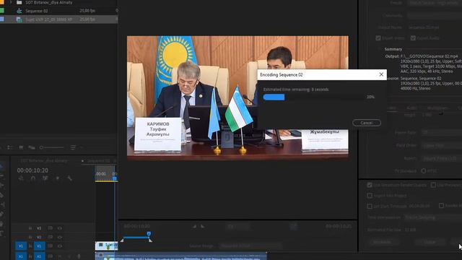462x260 pixels.
Task: Toggle sync lock for V1 track
Action: (x=51, y=246)
